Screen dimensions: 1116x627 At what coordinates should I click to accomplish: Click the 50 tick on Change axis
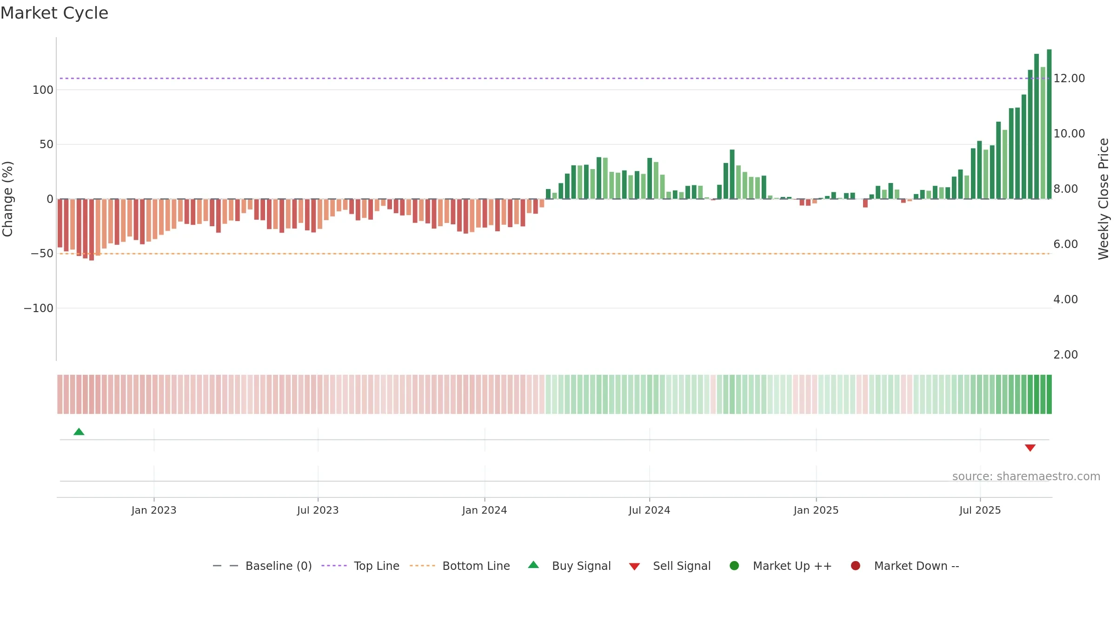click(x=46, y=144)
